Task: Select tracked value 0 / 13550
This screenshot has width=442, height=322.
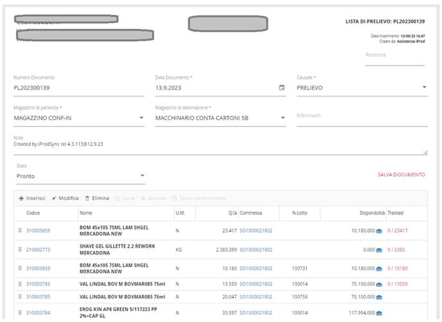Action: pyautogui.click(x=398, y=284)
